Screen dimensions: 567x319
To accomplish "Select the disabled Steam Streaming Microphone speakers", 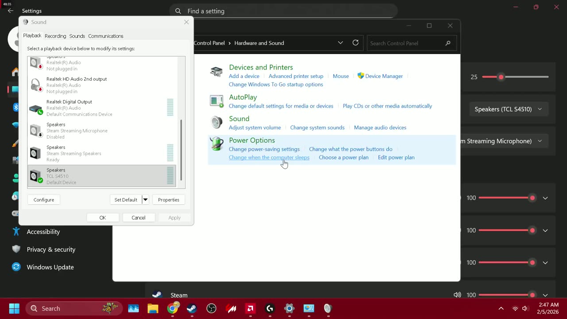I will [x=102, y=131].
